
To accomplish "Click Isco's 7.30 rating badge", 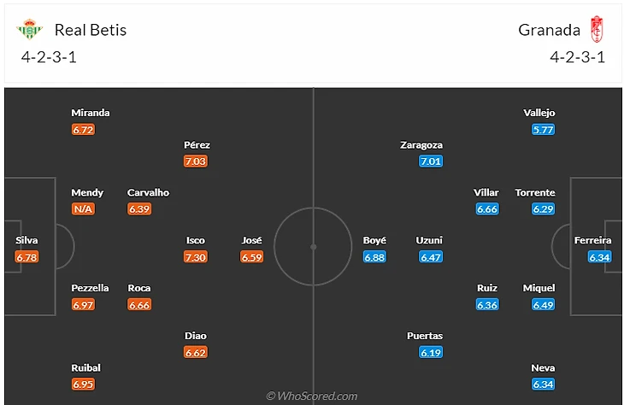I will point(196,256).
